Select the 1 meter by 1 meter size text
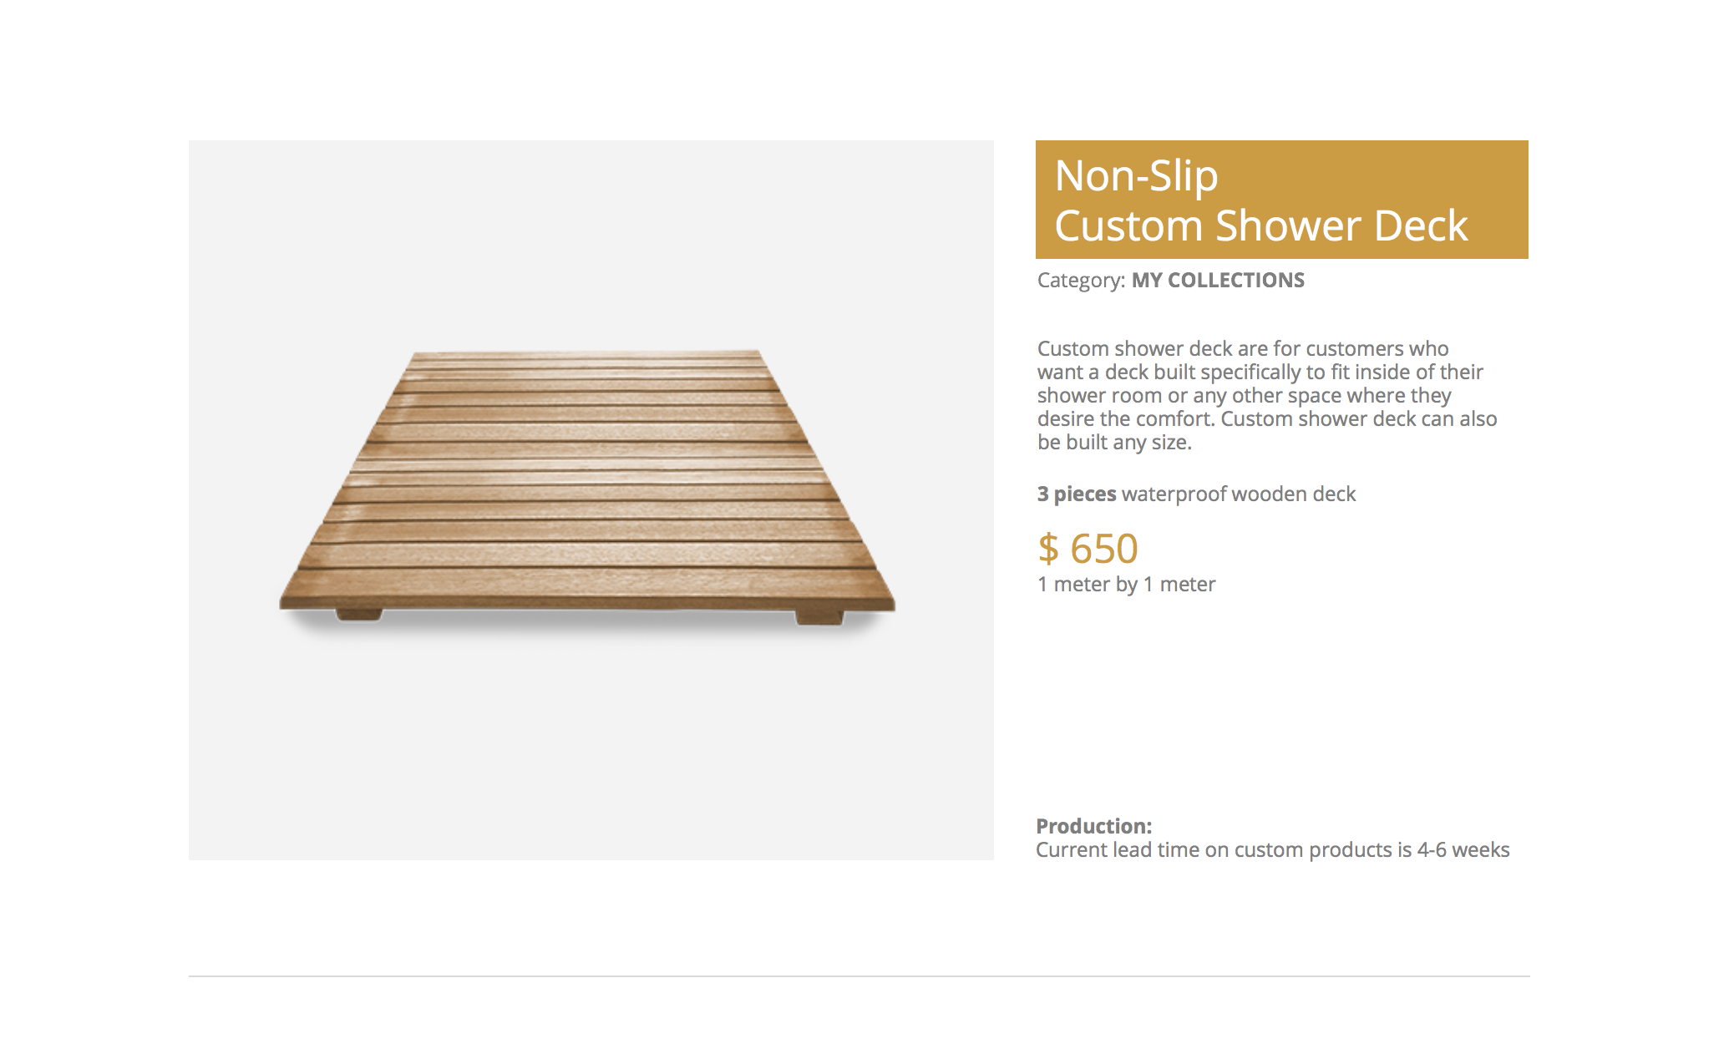The width and height of the screenshot is (1729, 1054). coord(1126,585)
